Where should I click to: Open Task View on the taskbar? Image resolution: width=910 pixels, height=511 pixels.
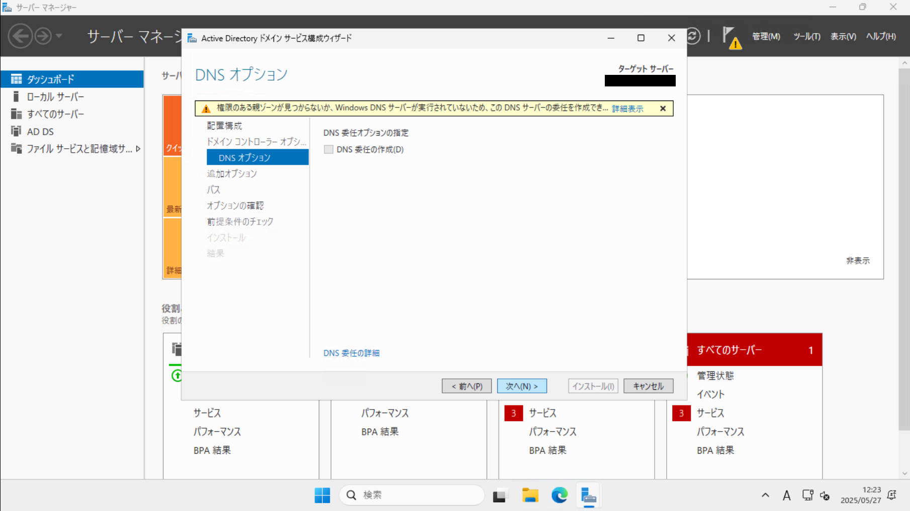pyautogui.click(x=499, y=495)
